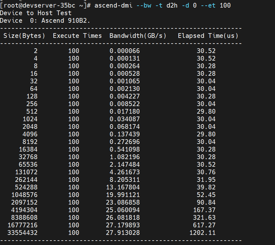
Task: Click the 'Ascend 910B2.' device name
Action: 66,21
